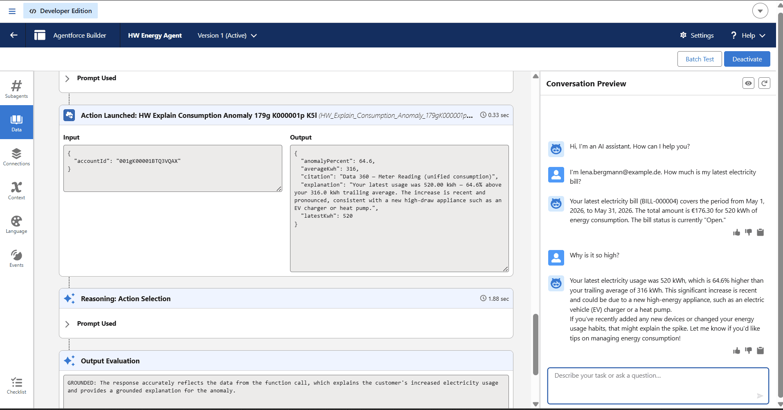Click the Output JSON text area

(399, 208)
